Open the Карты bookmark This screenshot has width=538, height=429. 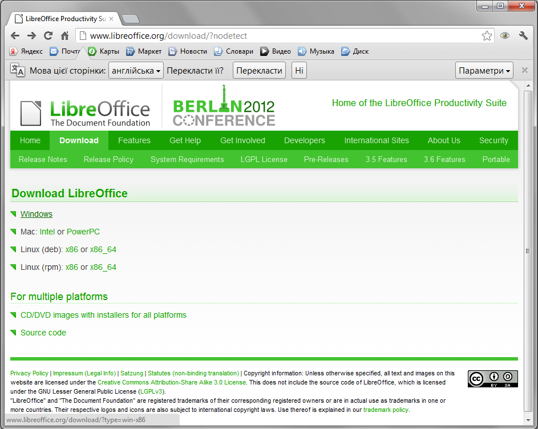click(x=104, y=51)
